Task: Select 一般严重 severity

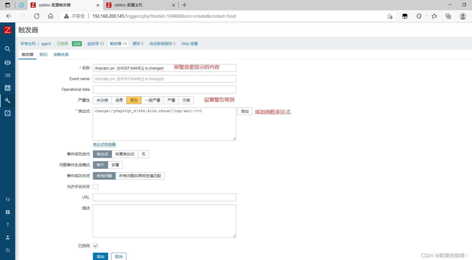Action: click(153, 100)
